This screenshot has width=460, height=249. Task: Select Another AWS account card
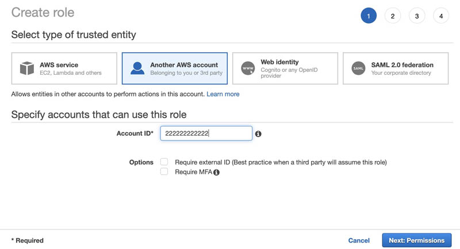175,68
